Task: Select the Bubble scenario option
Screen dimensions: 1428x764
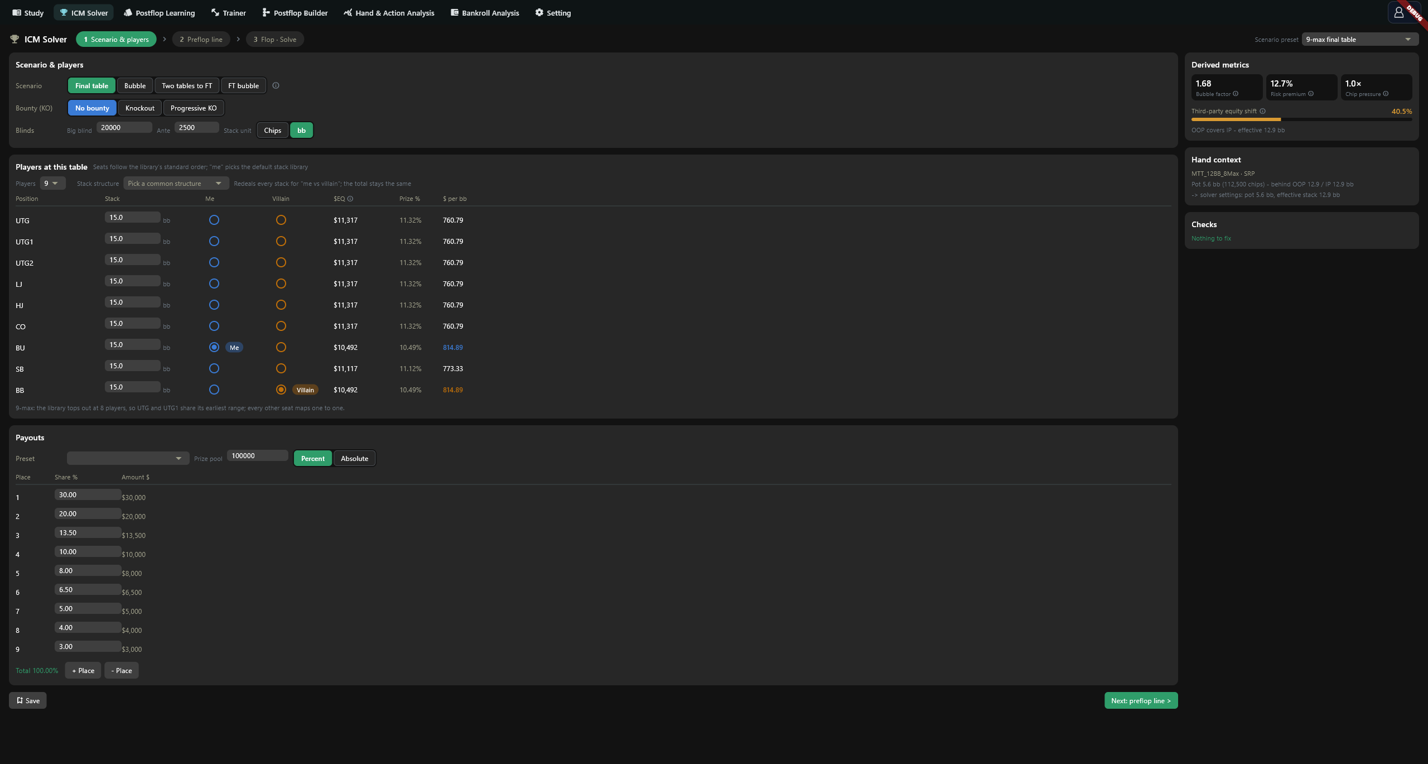Action: click(135, 85)
